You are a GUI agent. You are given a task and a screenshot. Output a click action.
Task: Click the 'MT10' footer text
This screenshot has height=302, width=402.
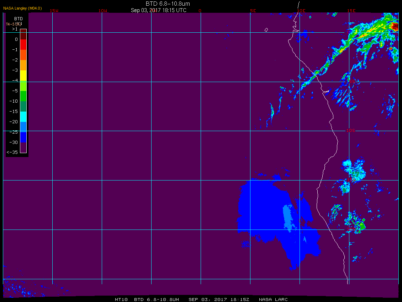(x=121, y=300)
